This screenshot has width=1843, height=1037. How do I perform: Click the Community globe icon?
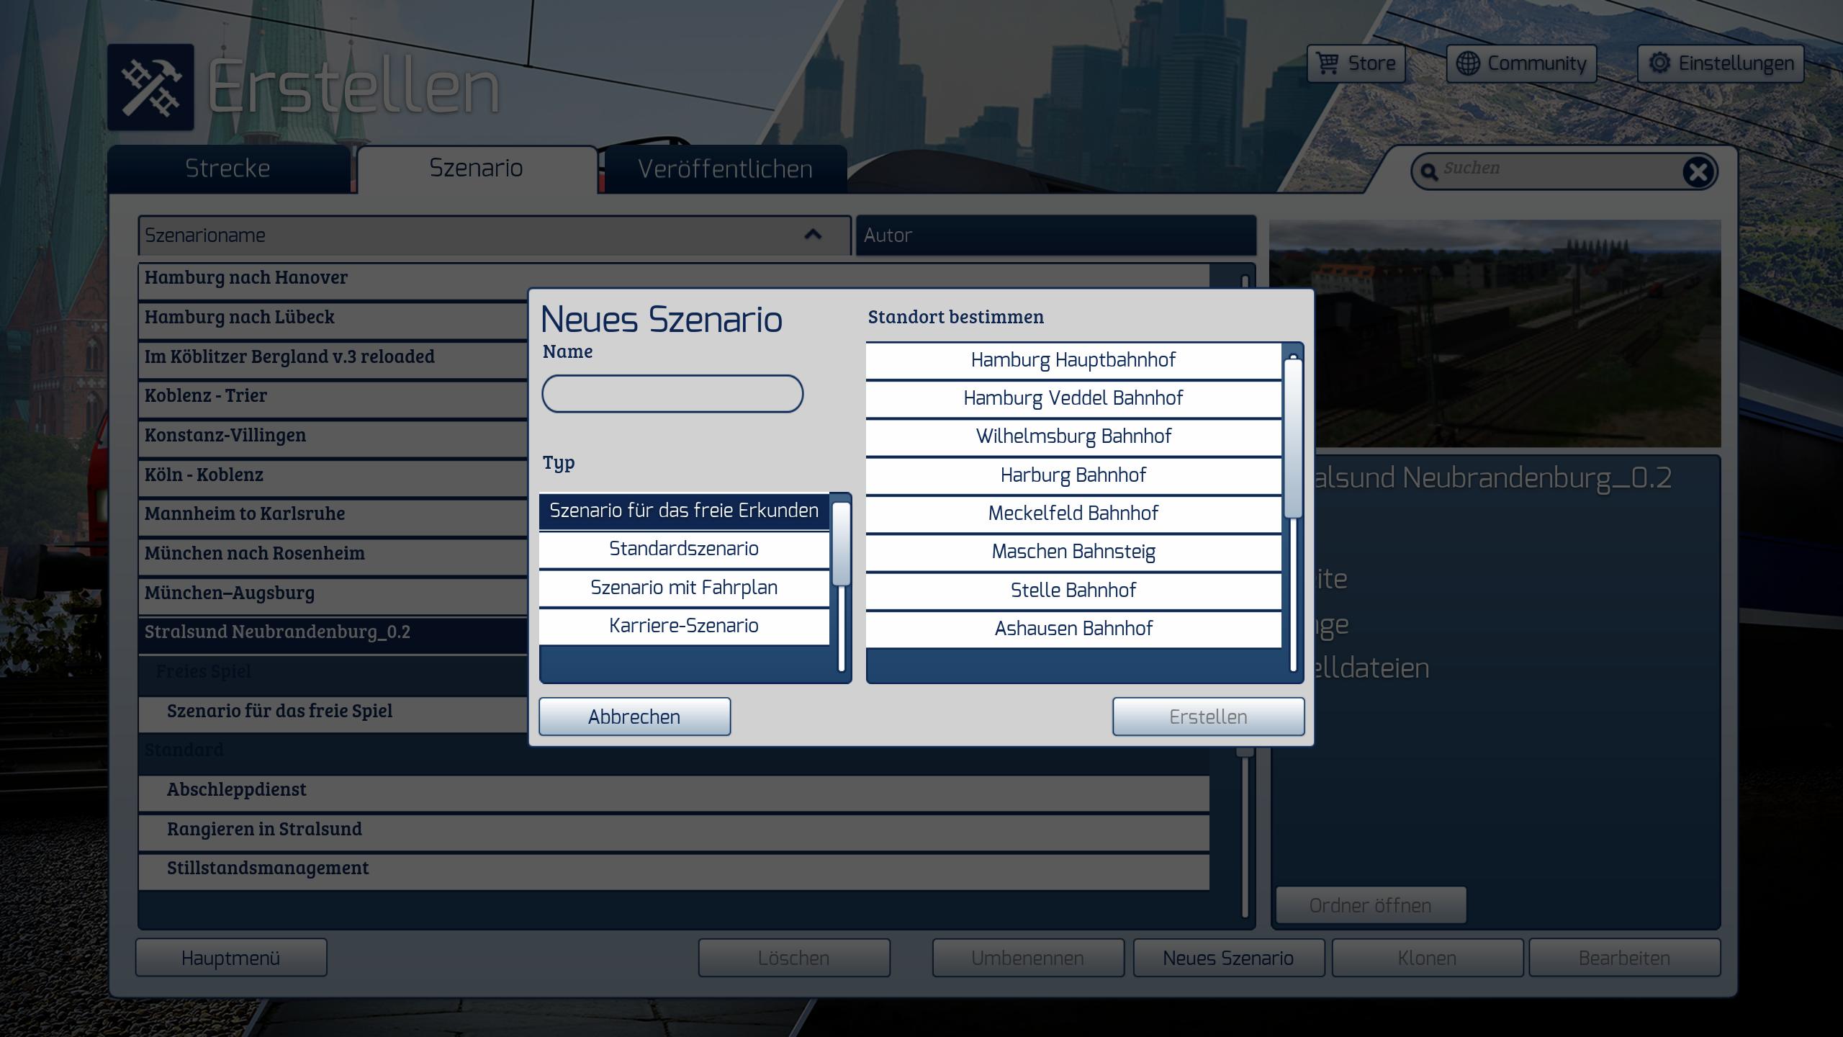[x=1467, y=63]
